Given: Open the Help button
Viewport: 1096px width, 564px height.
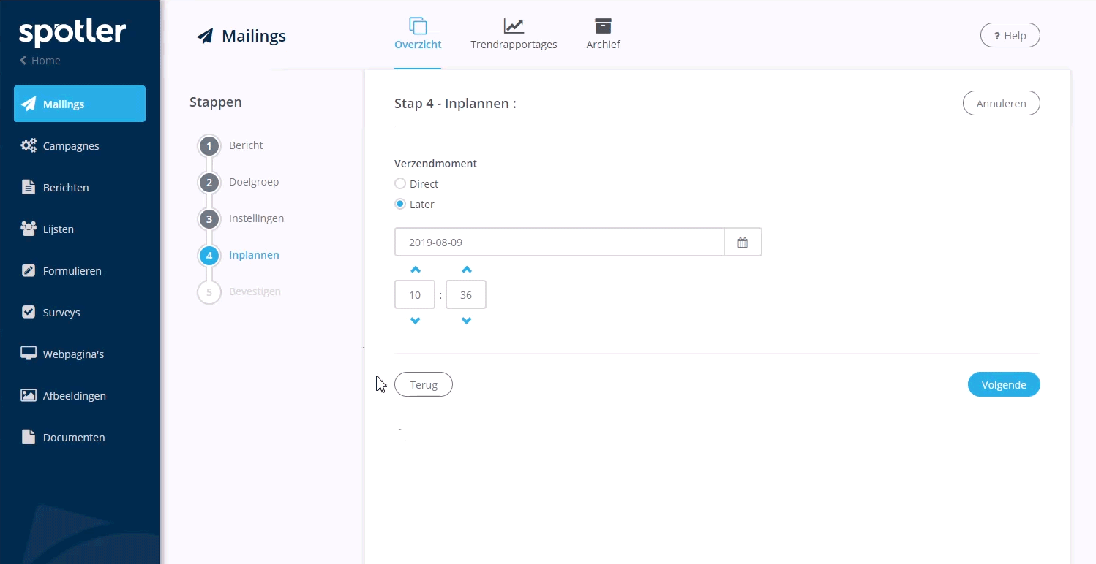Looking at the screenshot, I should [1010, 35].
